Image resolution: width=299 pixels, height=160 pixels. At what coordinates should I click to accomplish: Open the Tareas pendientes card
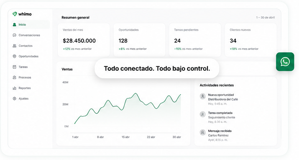tap(195, 40)
